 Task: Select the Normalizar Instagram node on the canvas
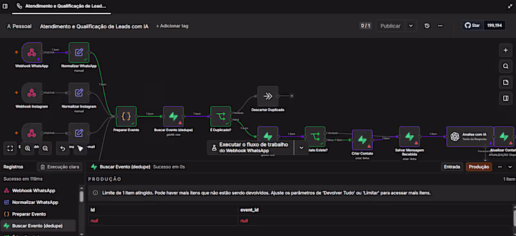[x=79, y=93]
